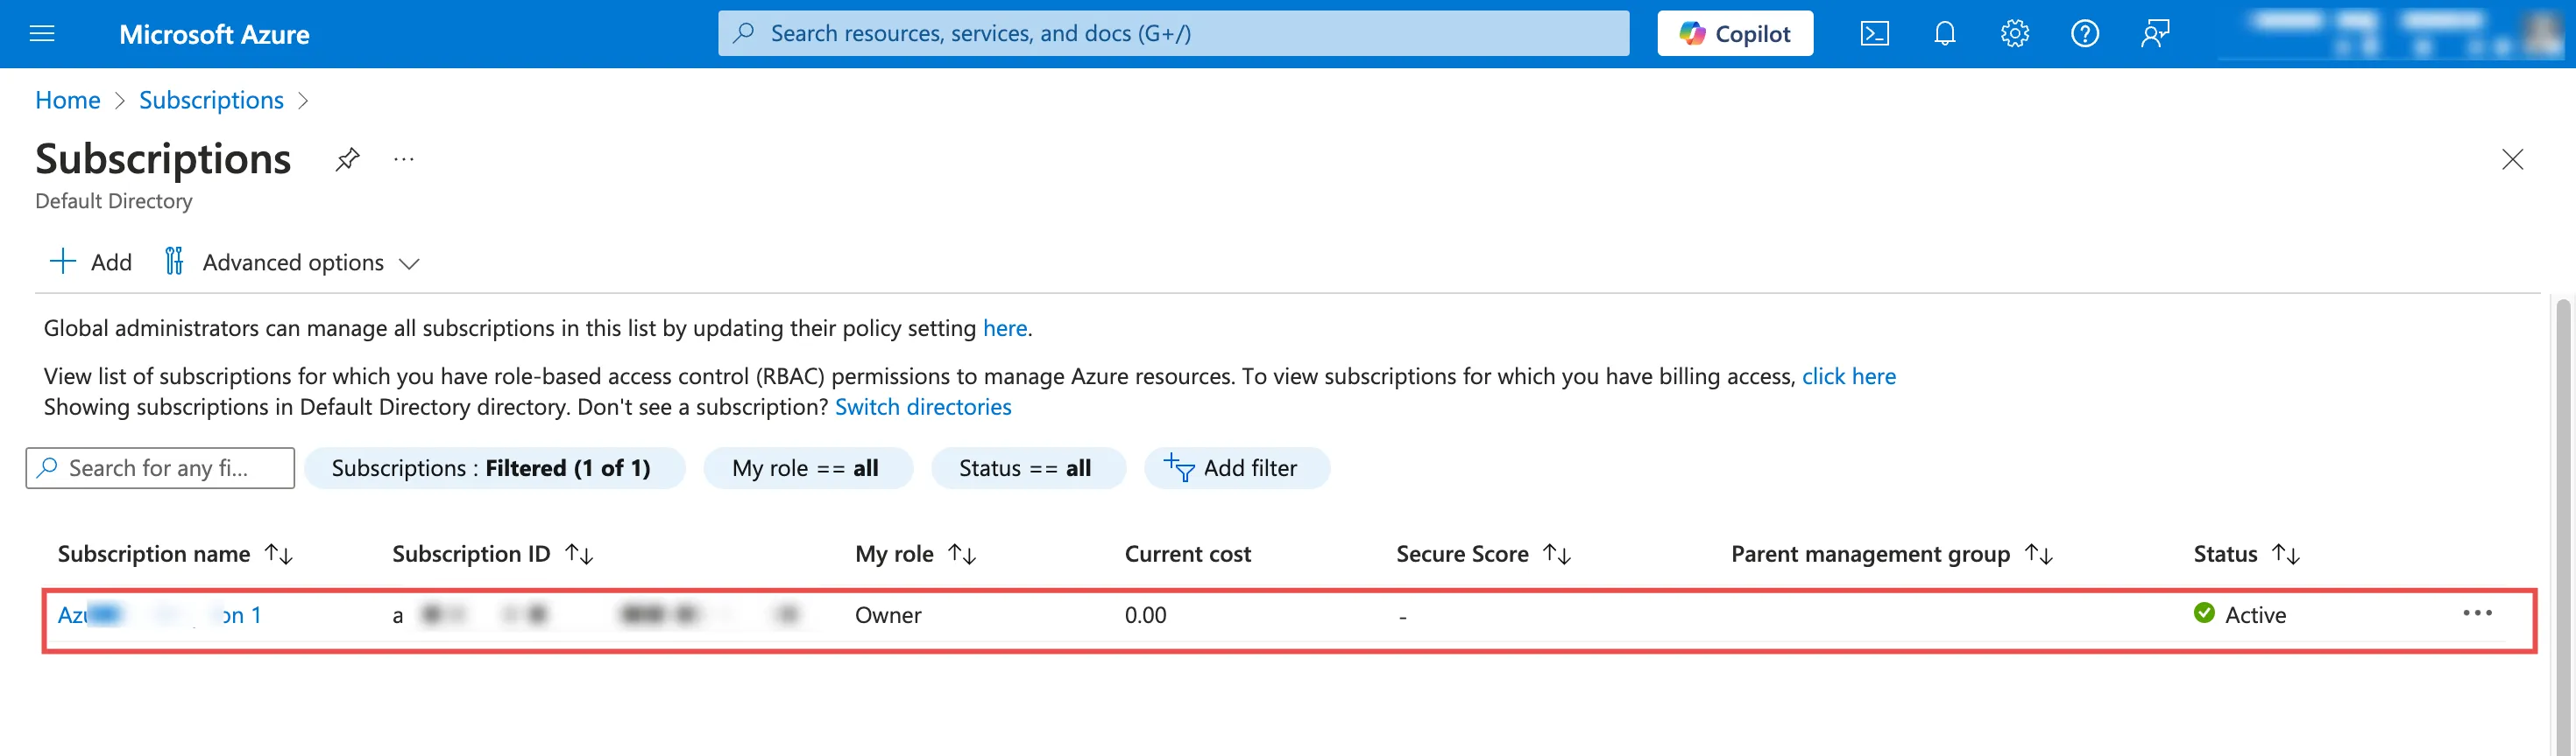
Task: Focus the Search for any field input
Action: (x=160, y=467)
